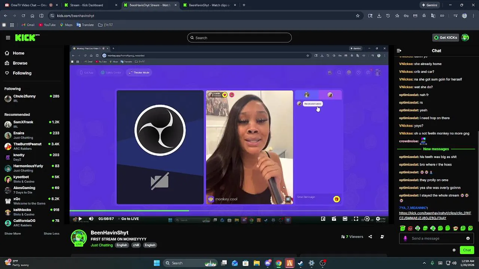
Task: Enter fullscreen on the Kick player
Action: coord(356,219)
